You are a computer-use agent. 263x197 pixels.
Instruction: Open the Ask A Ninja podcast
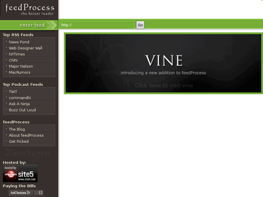[x=19, y=104]
